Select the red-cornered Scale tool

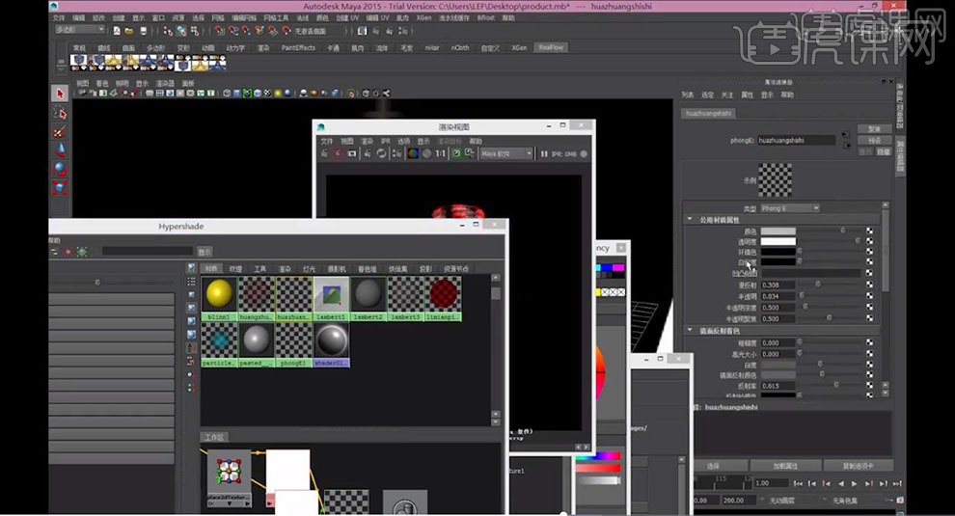(59, 188)
